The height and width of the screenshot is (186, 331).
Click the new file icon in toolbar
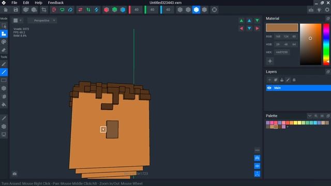(6, 10)
